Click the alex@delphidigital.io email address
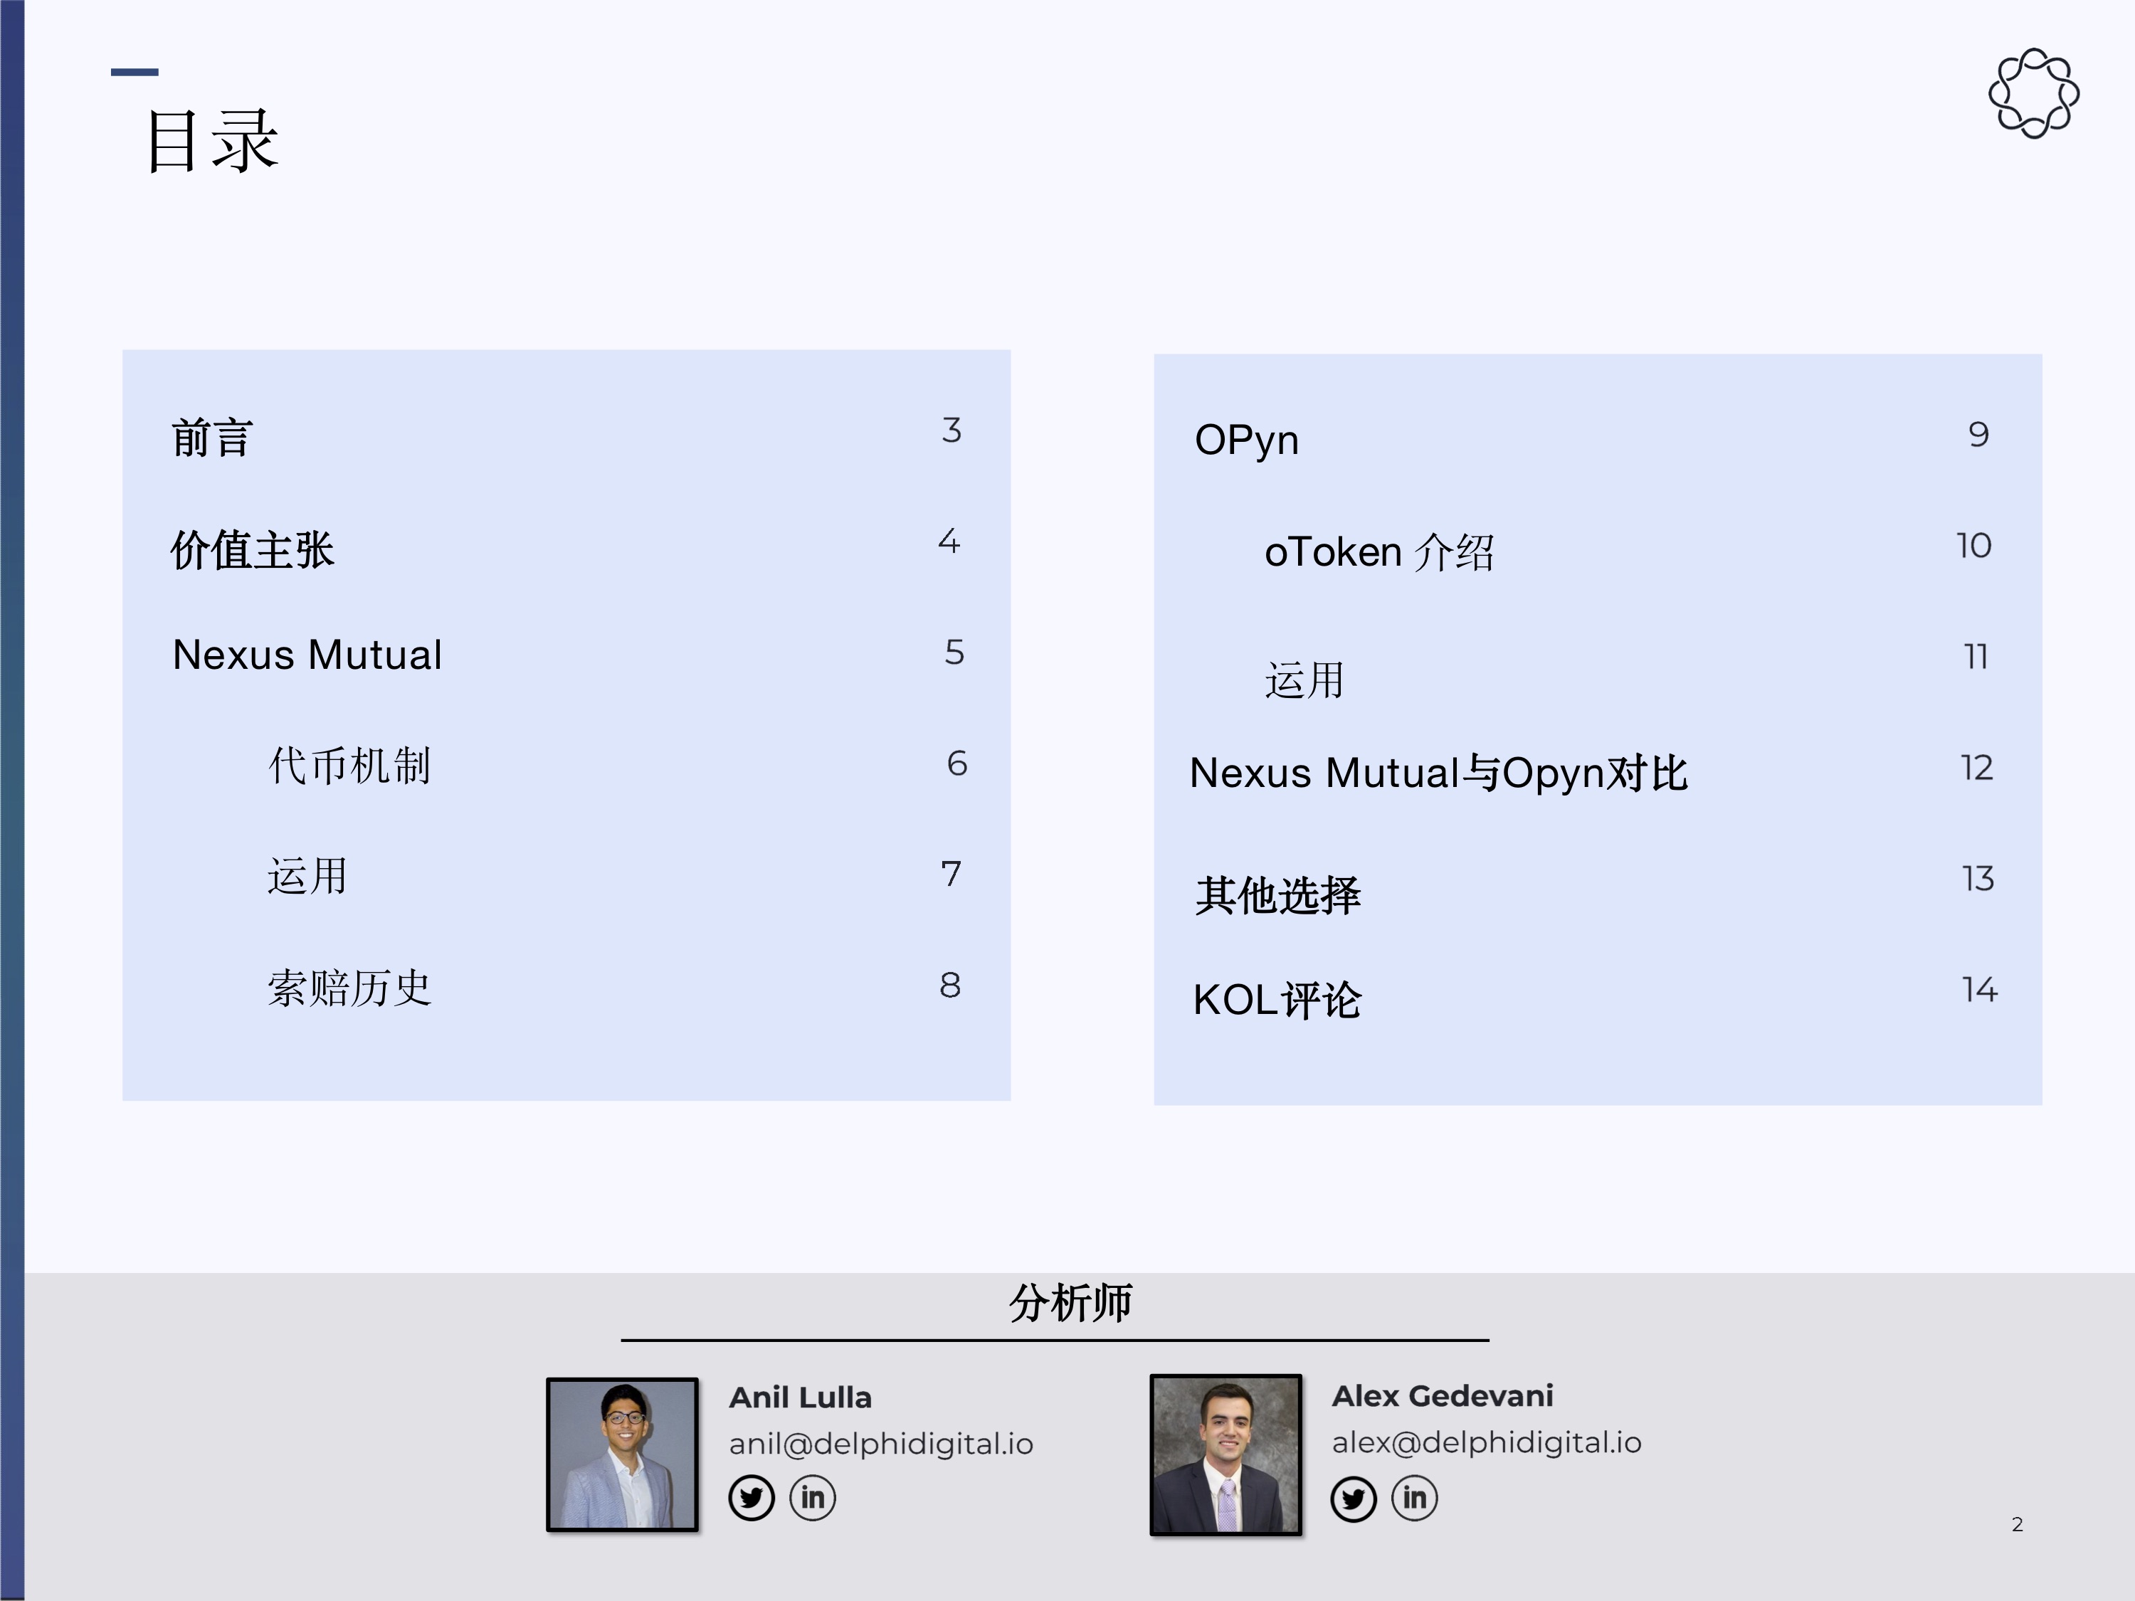The width and height of the screenshot is (2135, 1601). click(1487, 1442)
